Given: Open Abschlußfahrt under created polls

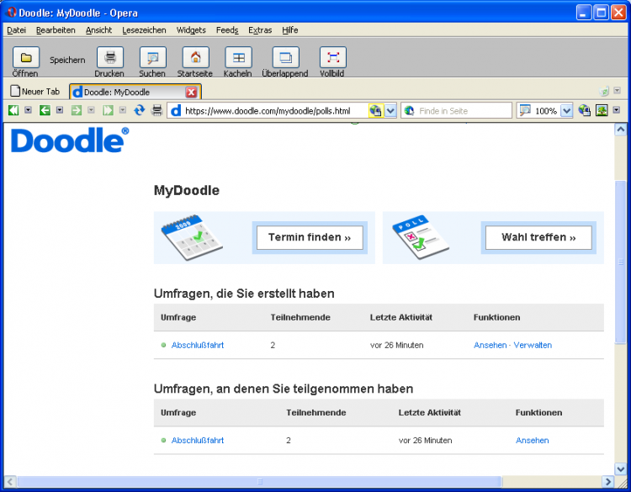Looking at the screenshot, I should 197,345.
